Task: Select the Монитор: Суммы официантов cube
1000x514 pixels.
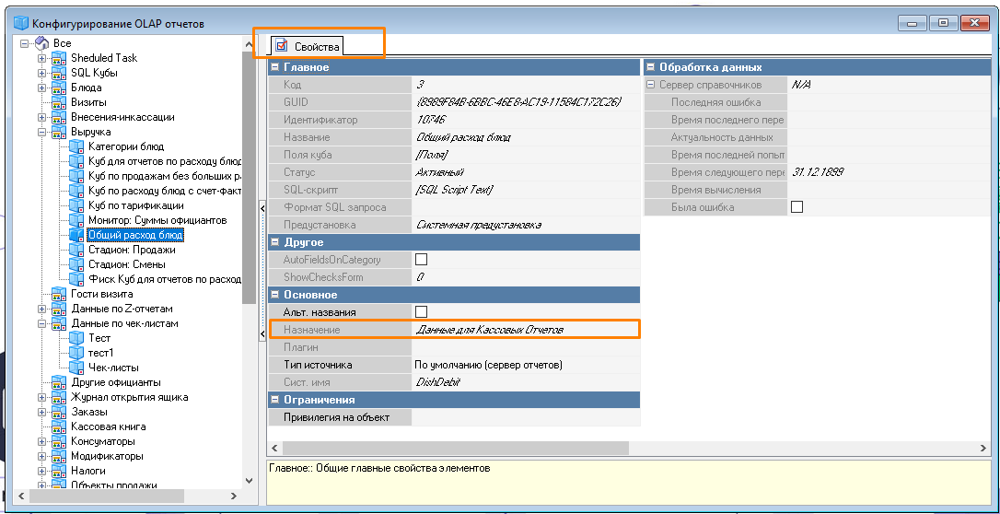Action: [x=157, y=220]
